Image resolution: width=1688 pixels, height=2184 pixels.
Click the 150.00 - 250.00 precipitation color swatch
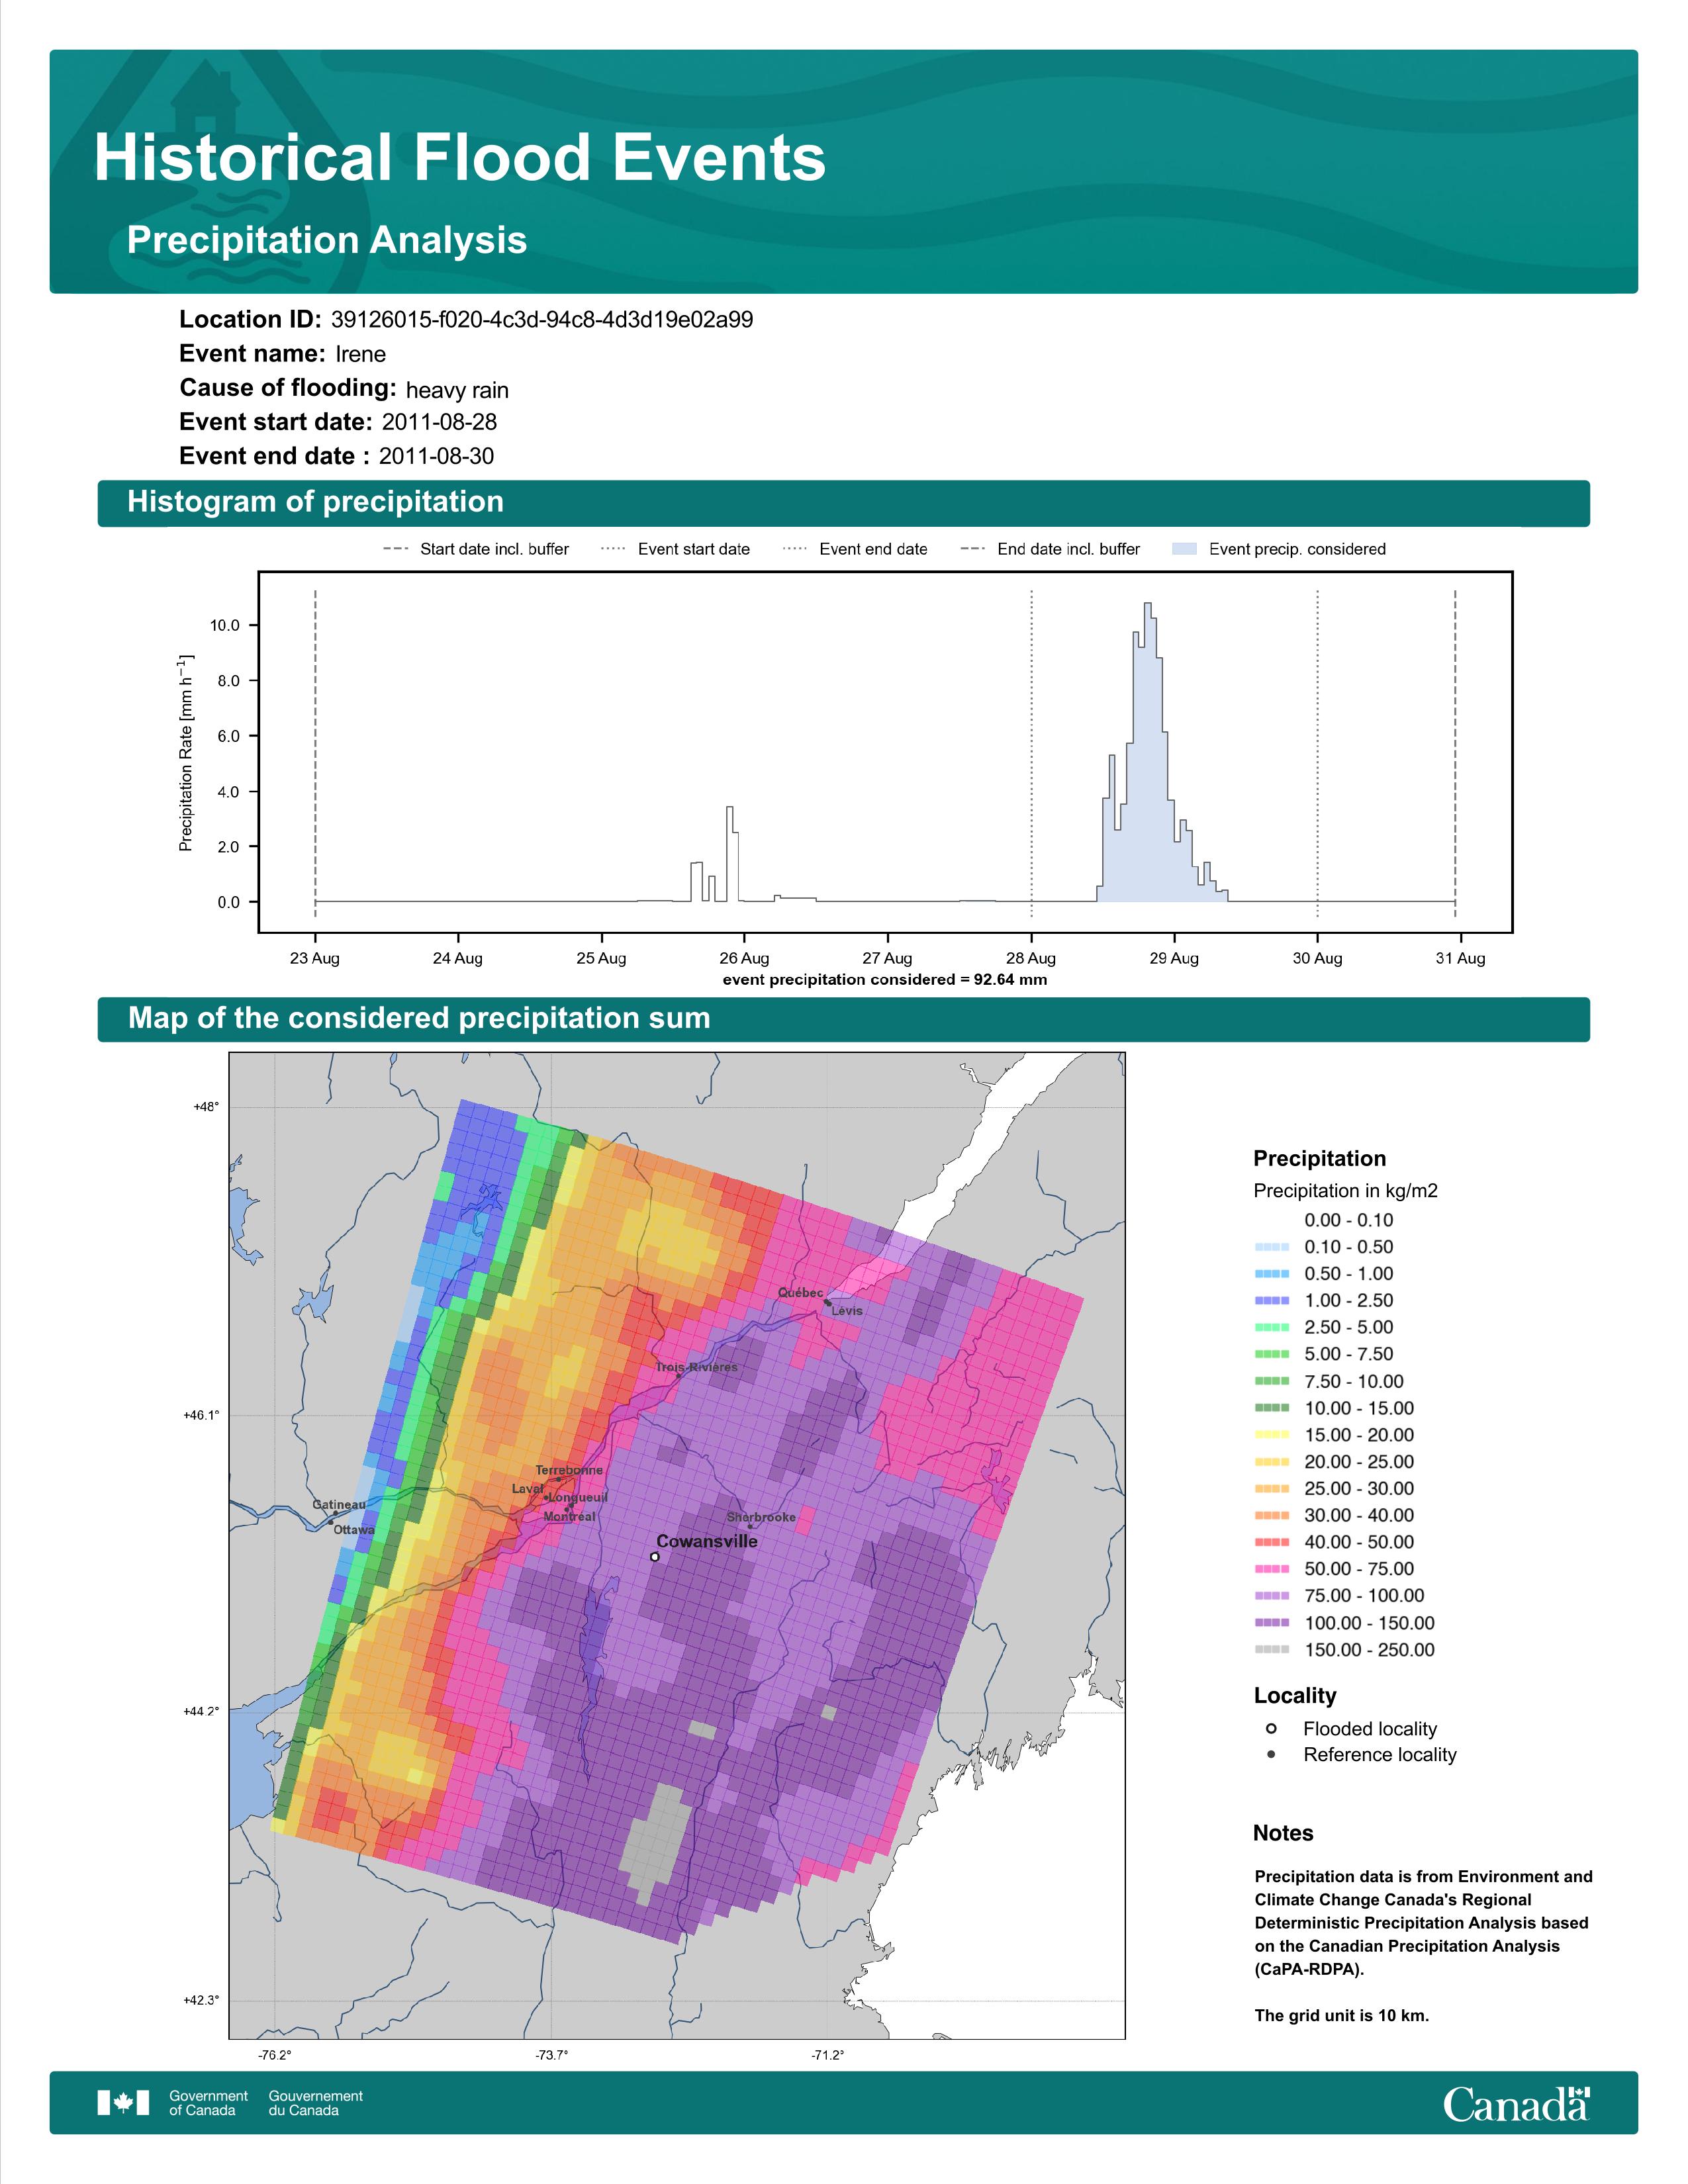pyautogui.click(x=1272, y=1650)
